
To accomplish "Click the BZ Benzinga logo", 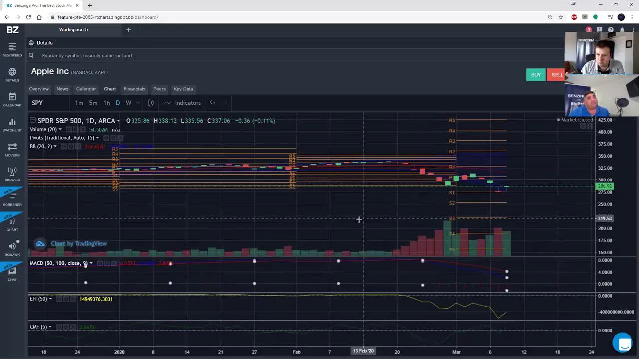I will click(x=12, y=30).
